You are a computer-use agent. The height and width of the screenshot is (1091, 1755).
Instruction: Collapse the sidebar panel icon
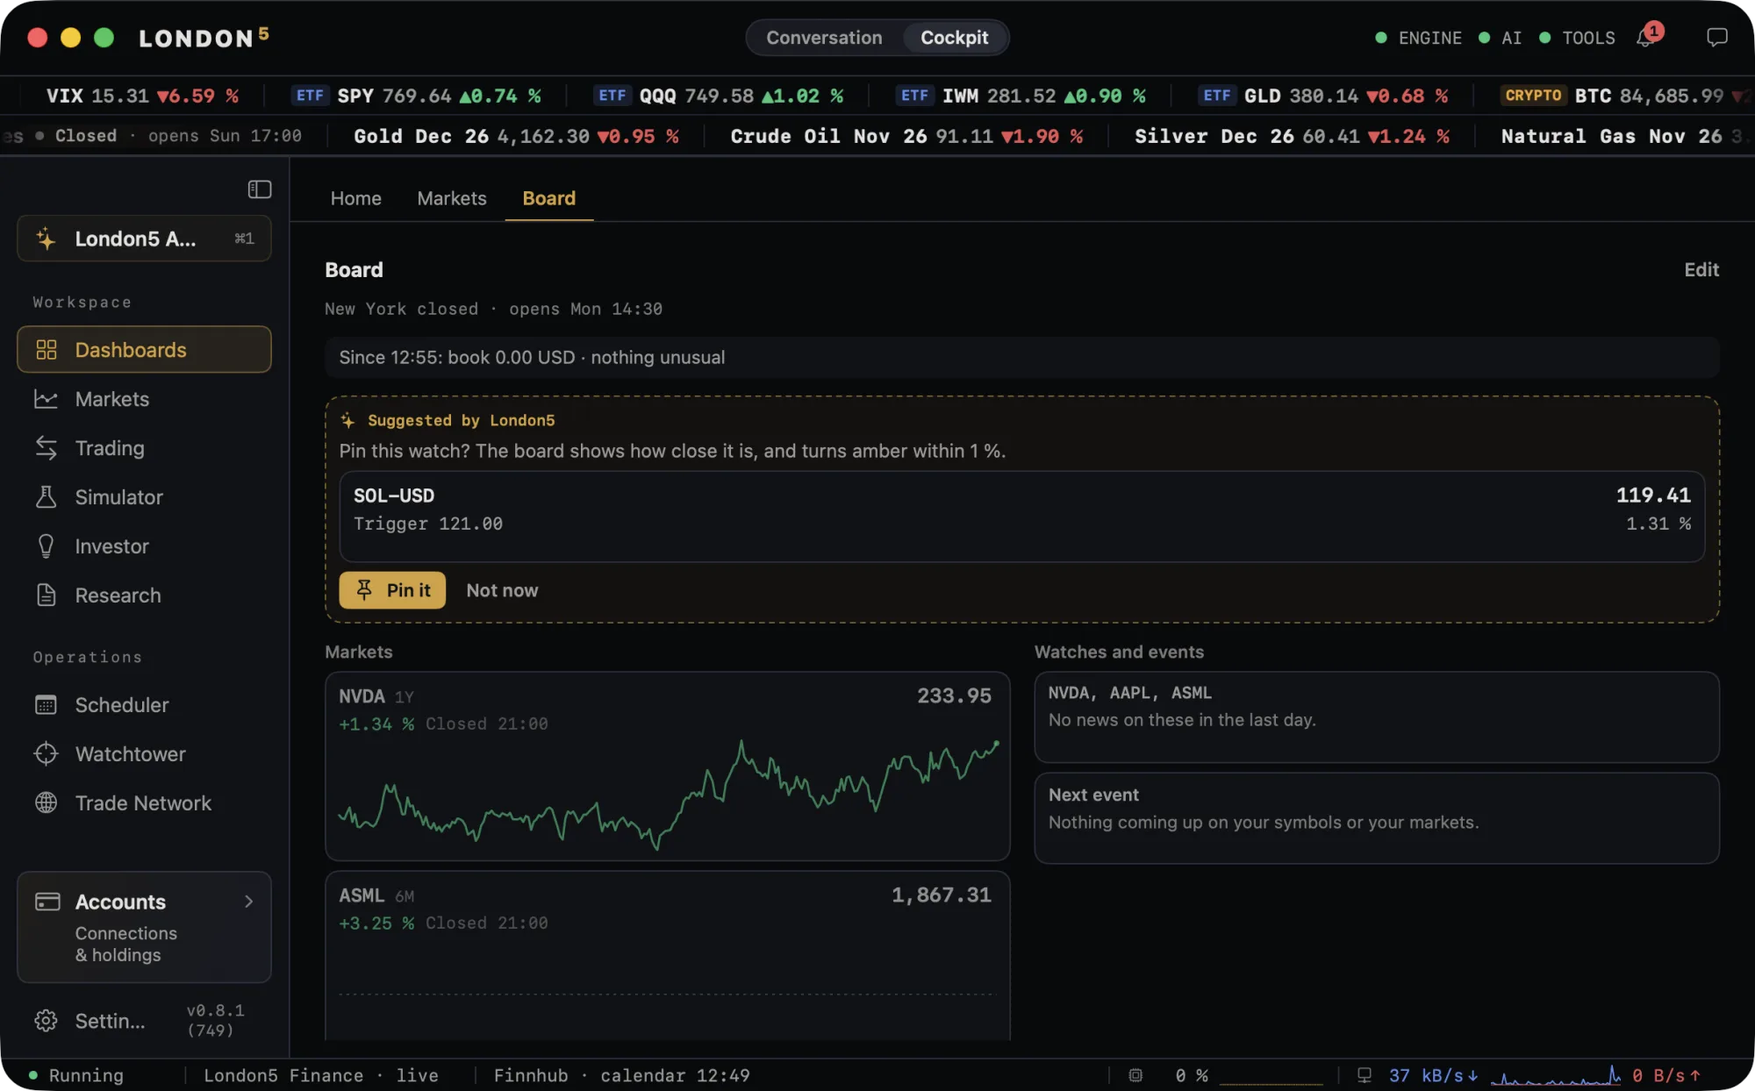pos(259,189)
